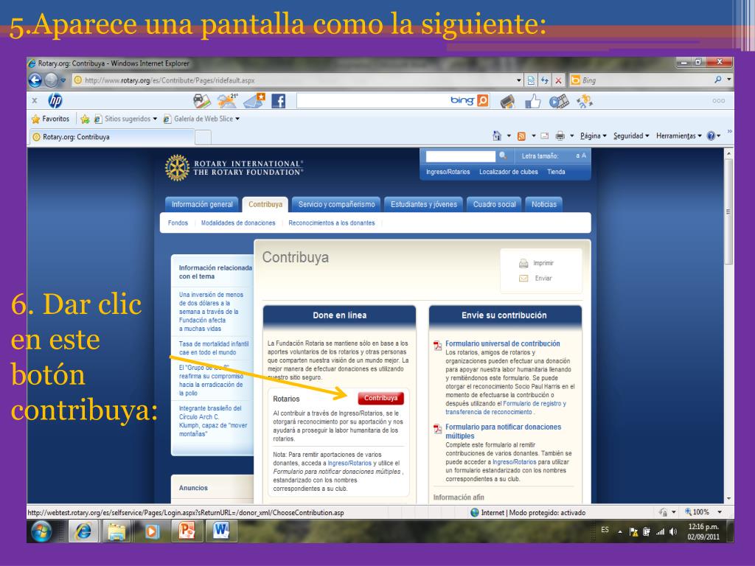The image size is (755, 566).
Task: Open the Seguridad menu
Action: point(631,136)
